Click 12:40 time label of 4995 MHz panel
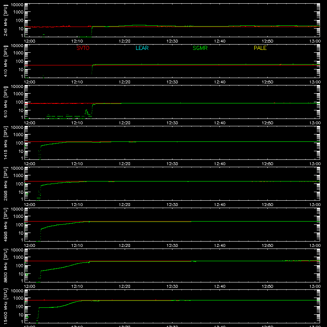Viewport: 327px width, 327px height. (220, 246)
